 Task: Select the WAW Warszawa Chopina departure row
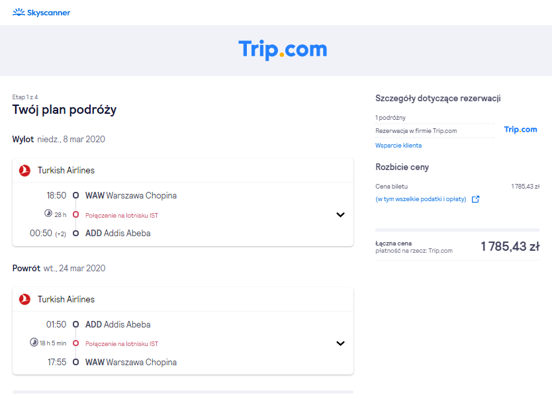(131, 195)
